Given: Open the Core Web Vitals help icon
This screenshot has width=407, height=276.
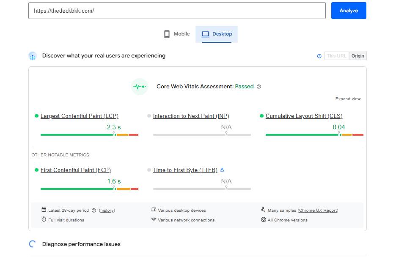Looking at the screenshot, I should coord(258,87).
